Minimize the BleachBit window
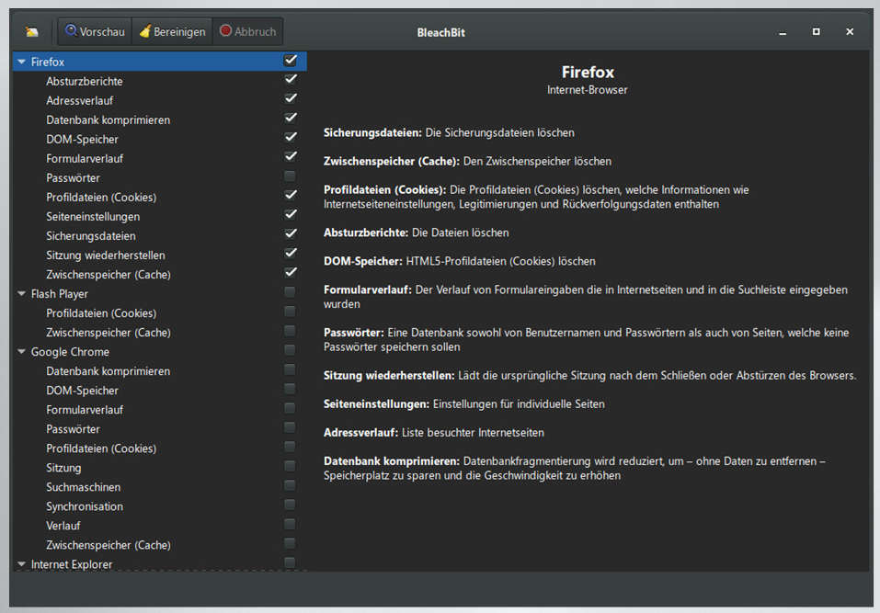This screenshot has height=613, width=880. pyautogui.click(x=783, y=32)
